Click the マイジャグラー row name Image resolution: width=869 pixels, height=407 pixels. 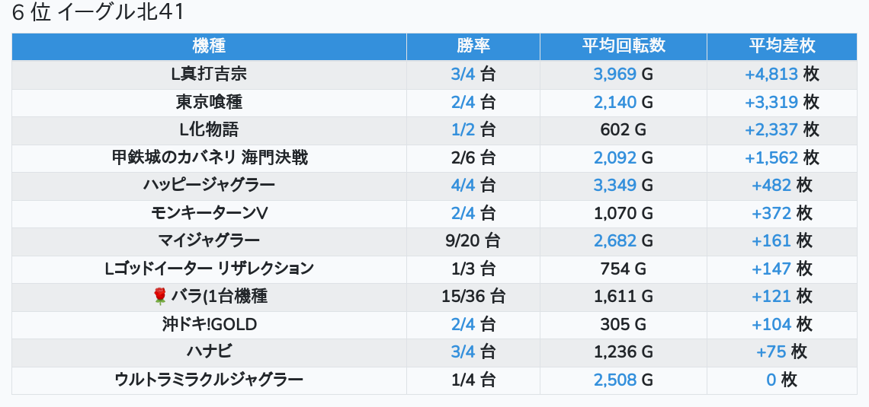click(x=209, y=240)
